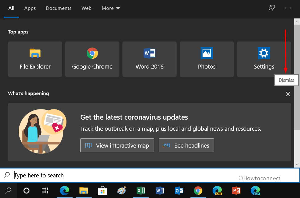Screen dimensions: 300x198
Task: Open Edge Beta from the taskbar
Action: (x=255, y=191)
